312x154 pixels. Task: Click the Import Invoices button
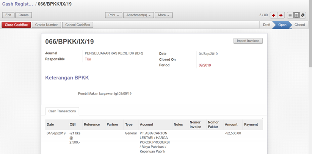248,41
